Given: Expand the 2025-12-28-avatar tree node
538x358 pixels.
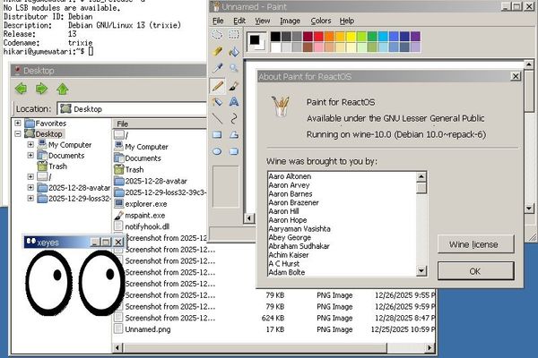Looking at the screenshot, I should 30,187.
